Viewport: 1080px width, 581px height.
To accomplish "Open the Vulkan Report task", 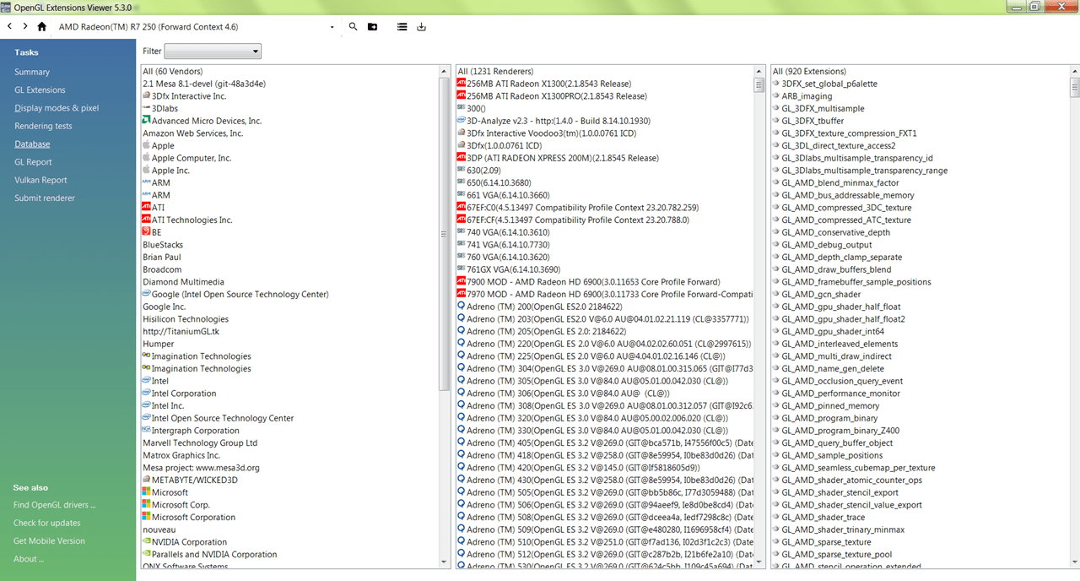I will tap(40, 180).
